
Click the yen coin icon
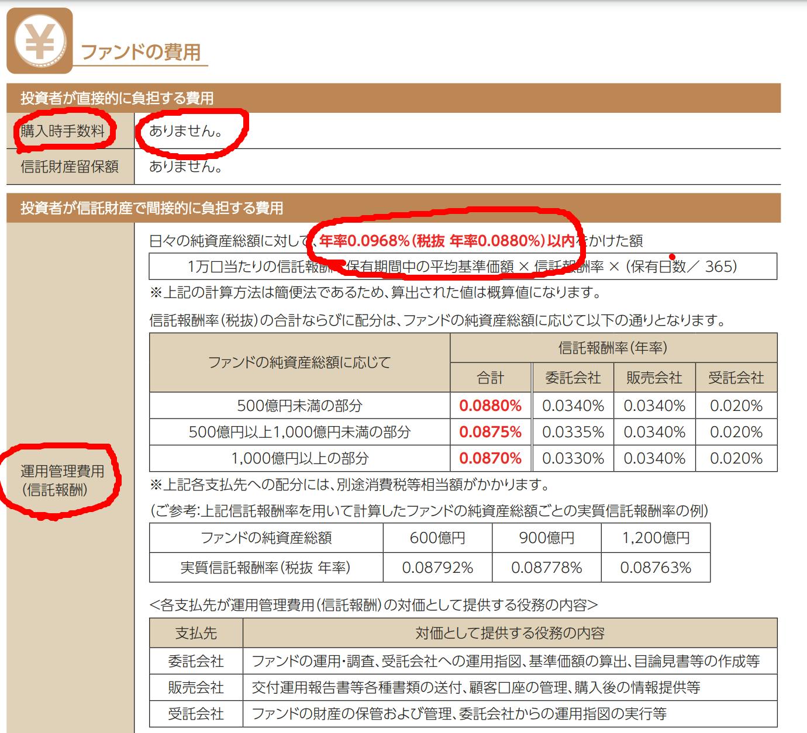40,41
